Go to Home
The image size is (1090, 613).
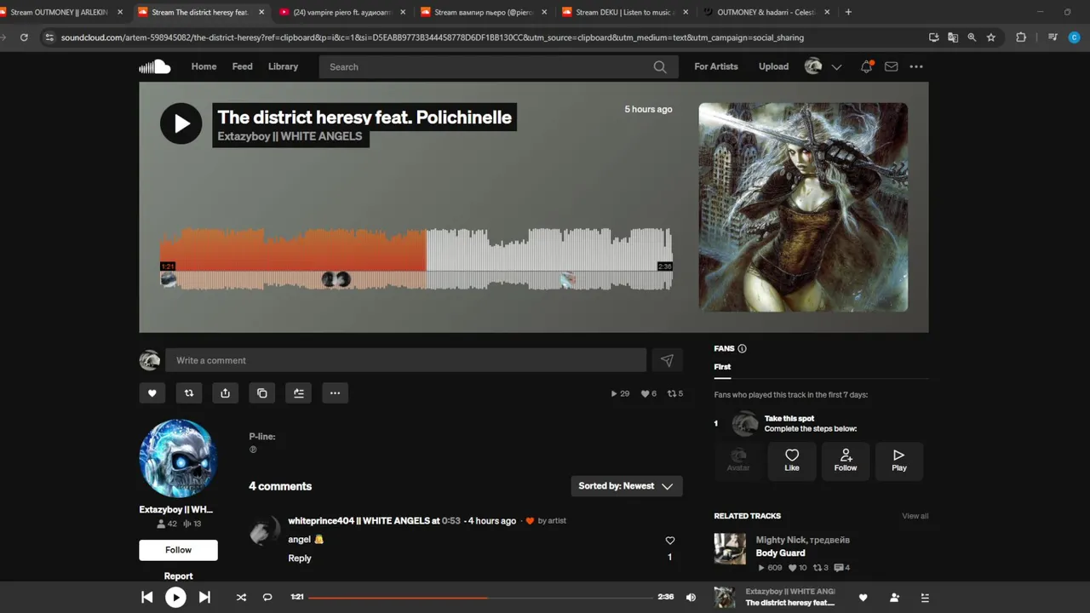click(204, 66)
